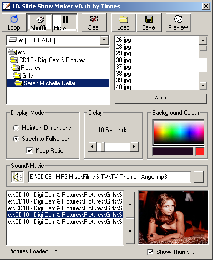This screenshot has width=213, height=260.
Task: Click the picture thumbnail preview
Action: (173, 218)
